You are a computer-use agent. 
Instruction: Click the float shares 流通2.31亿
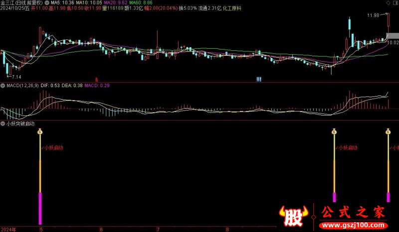[x=210, y=8]
